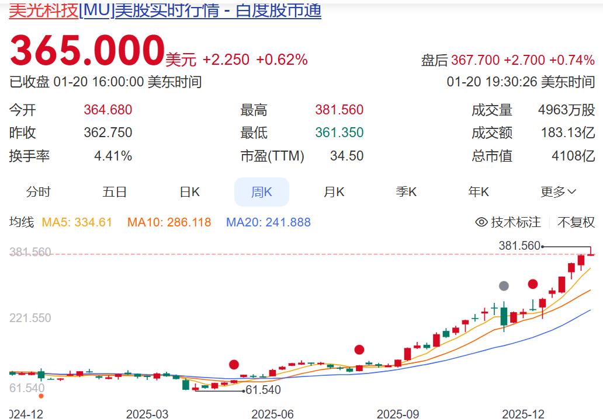
Task: Click the 成交量 value 4963万股
Action: [566, 110]
